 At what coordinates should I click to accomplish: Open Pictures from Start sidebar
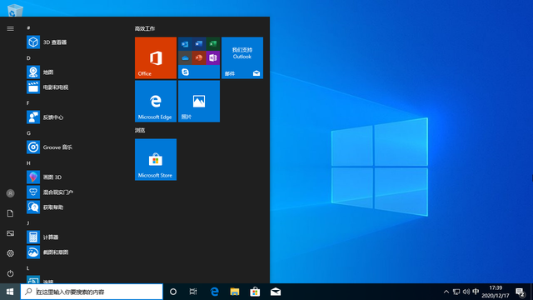point(10,233)
